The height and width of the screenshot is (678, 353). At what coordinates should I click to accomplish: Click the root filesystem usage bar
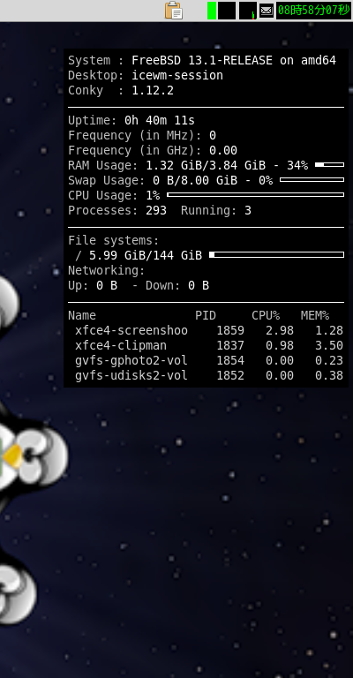tap(276, 255)
